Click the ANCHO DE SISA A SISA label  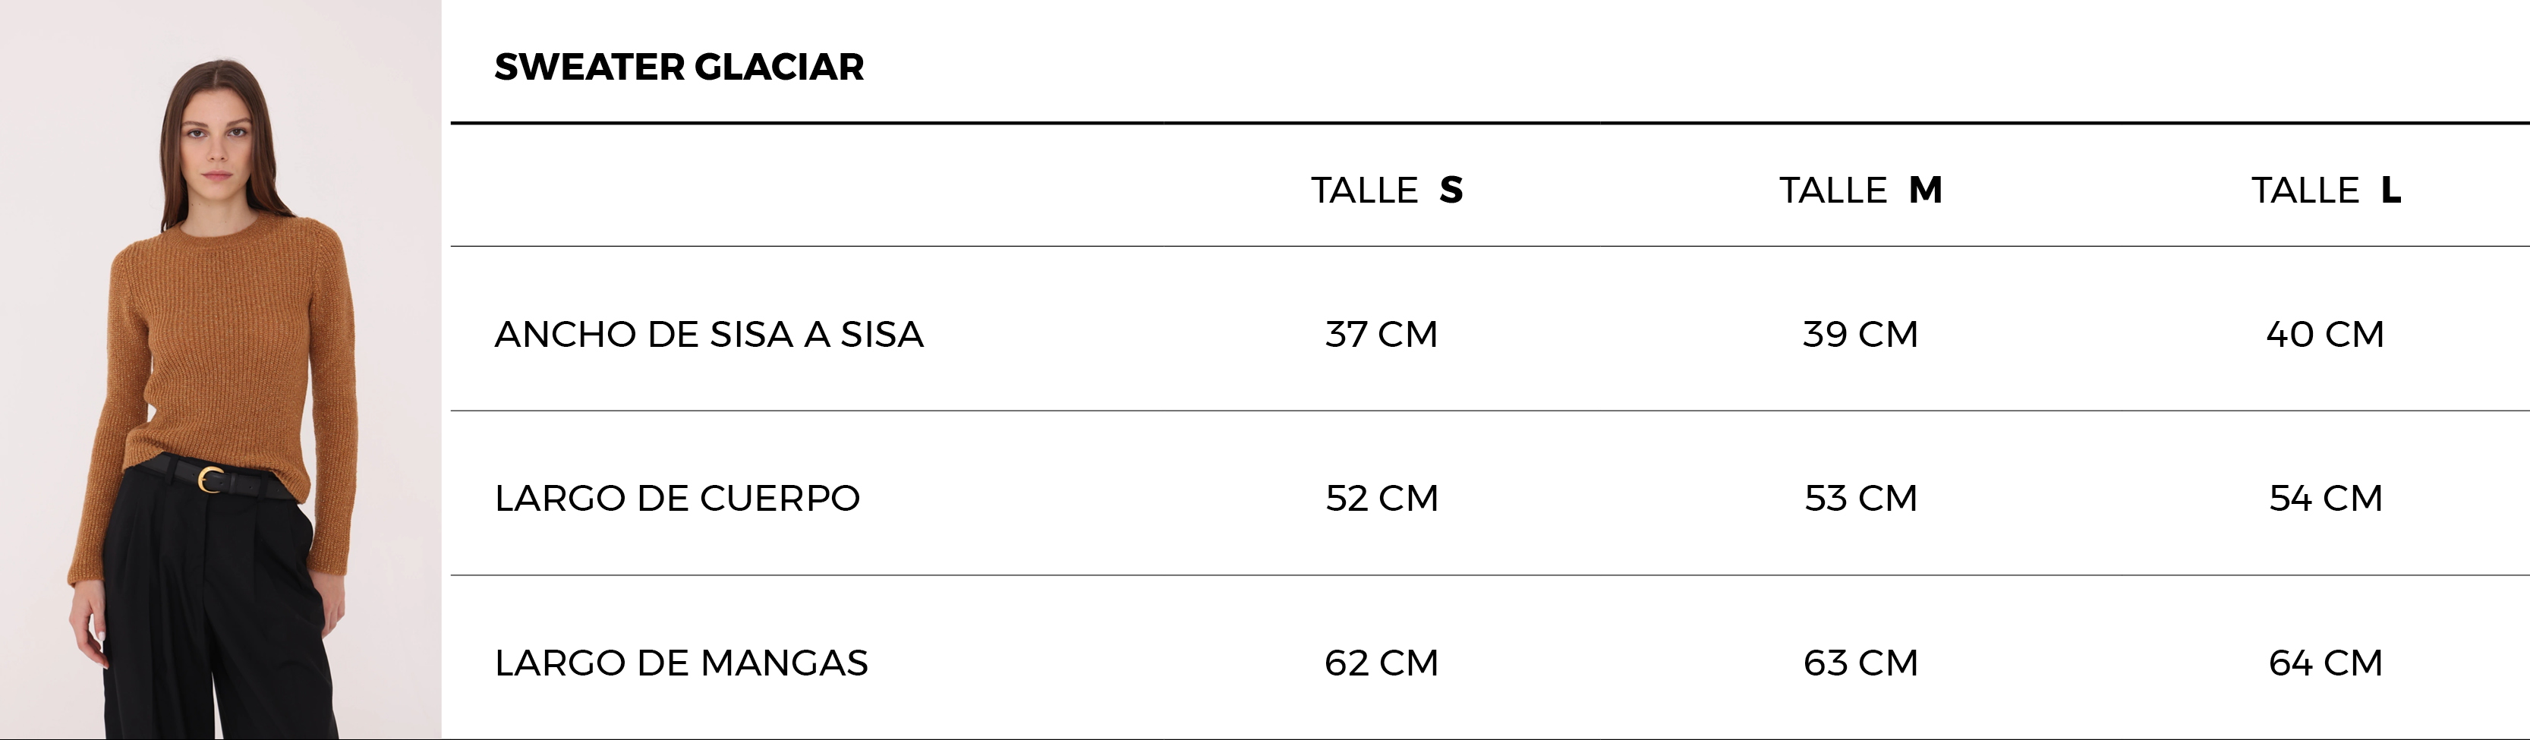[x=709, y=334]
